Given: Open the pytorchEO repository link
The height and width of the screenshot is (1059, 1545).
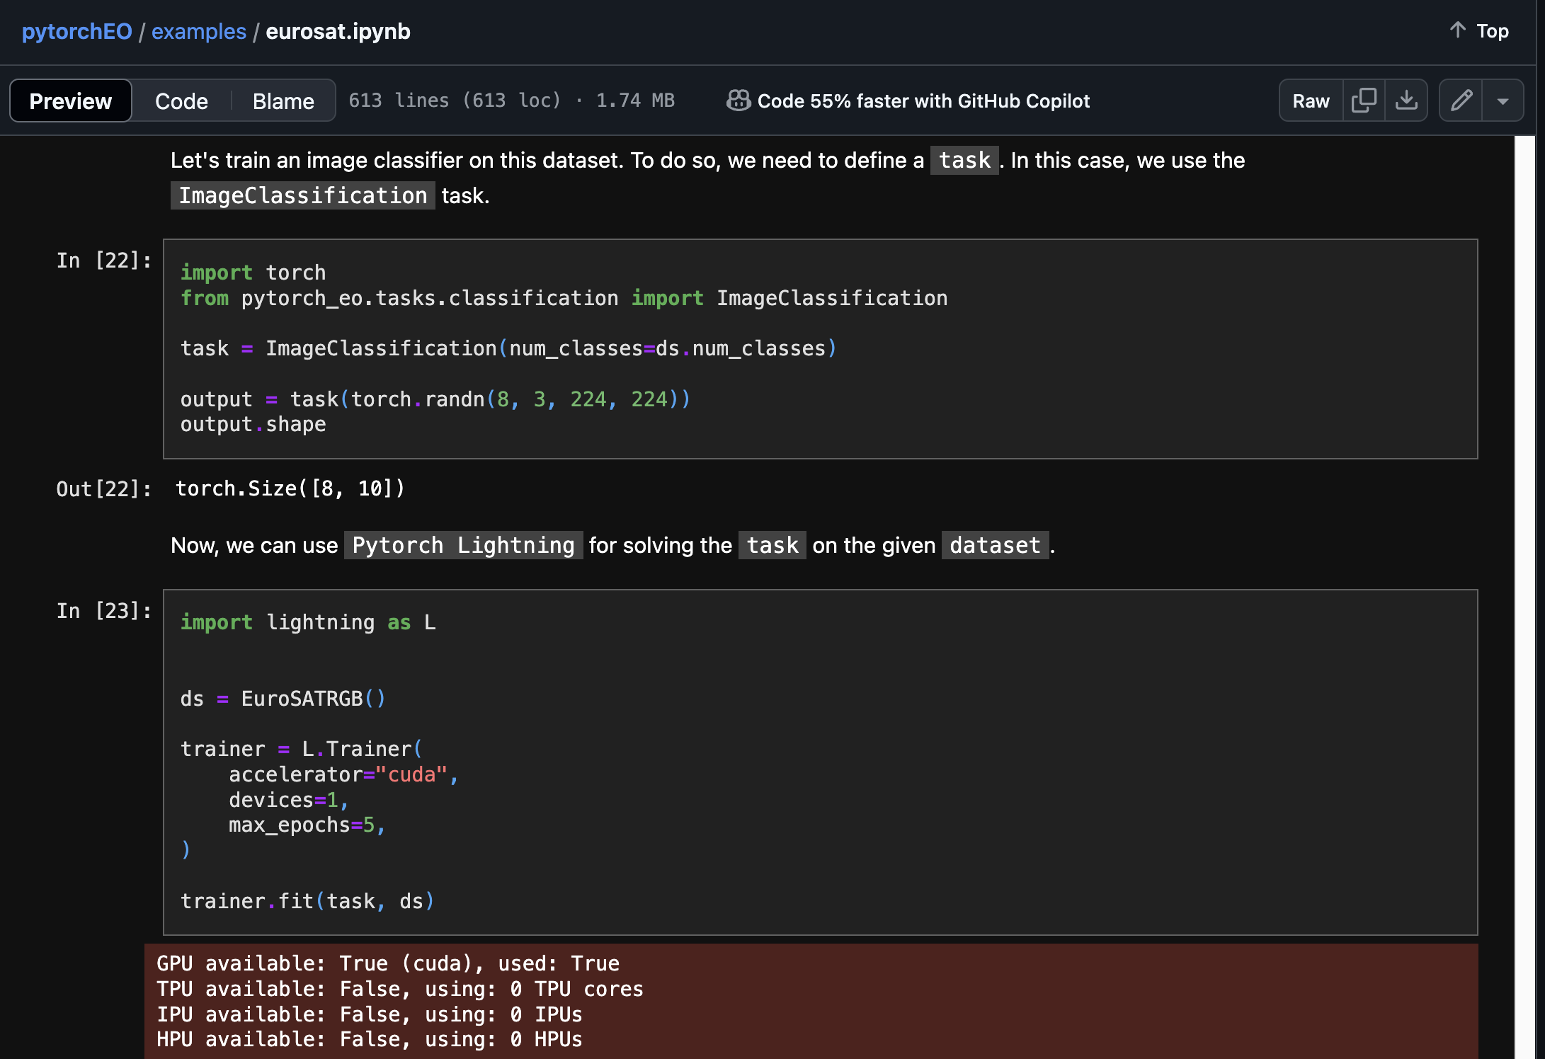Looking at the screenshot, I should [76, 31].
